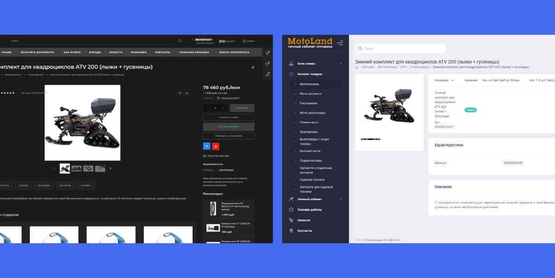Open Садовая техника in the catalog sidebar
The image size is (555, 278).
coord(312,180)
